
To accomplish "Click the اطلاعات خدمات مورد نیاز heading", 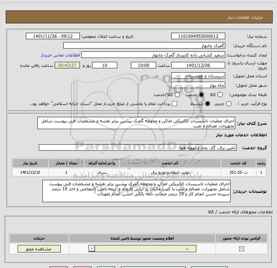I will pos(241,135).
